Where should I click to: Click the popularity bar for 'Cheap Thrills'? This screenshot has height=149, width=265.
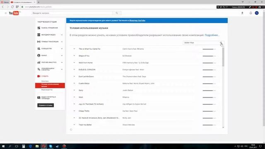click(x=209, y=111)
